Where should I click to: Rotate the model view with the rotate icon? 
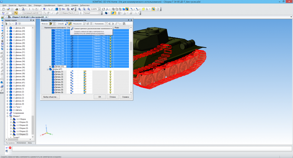[x=103, y=9]
